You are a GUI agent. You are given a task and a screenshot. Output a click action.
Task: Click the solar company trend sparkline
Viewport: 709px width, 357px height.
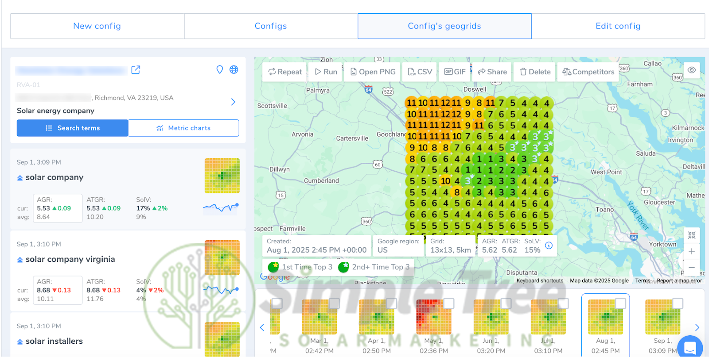[x=221, y=207]
